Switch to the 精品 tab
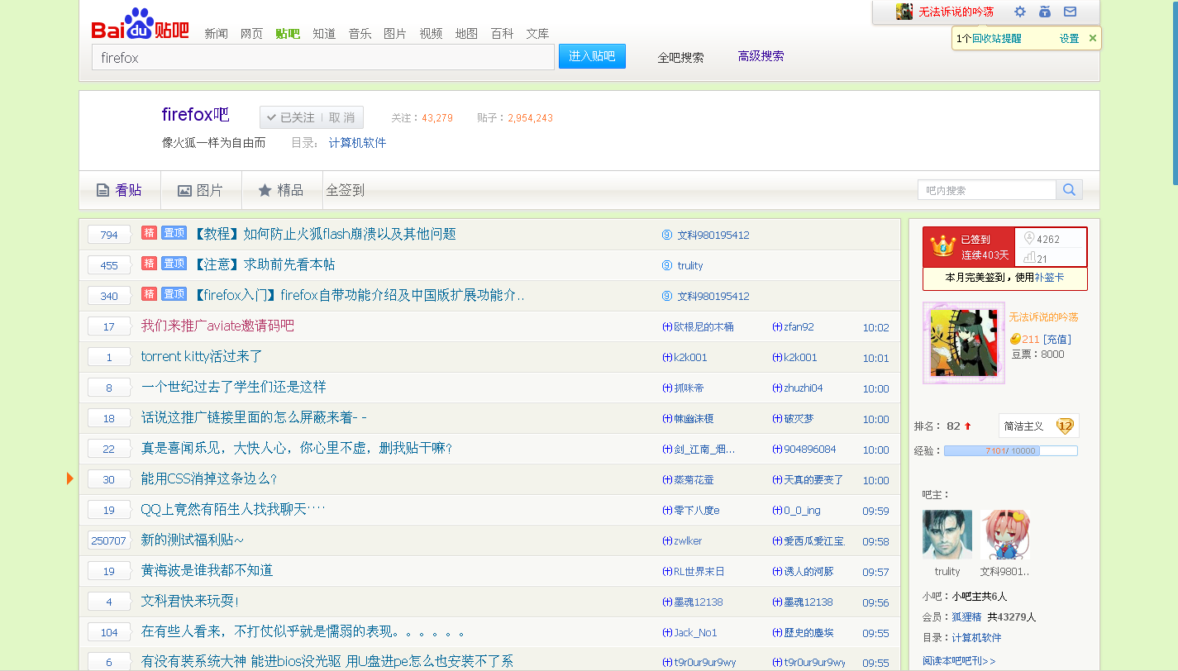The image size is (1178, 671). tap(282, 190)
